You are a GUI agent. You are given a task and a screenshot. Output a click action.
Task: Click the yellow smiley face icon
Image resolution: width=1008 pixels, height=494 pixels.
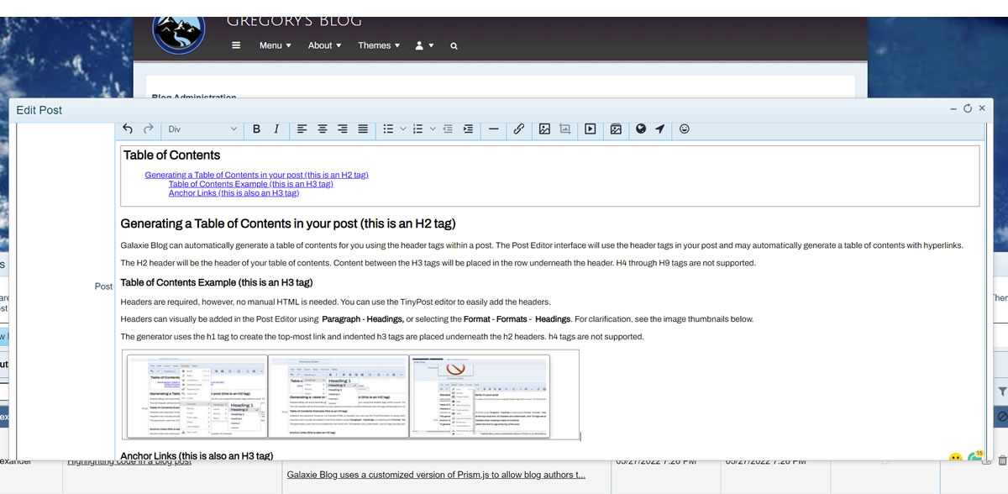pos(955,458)
